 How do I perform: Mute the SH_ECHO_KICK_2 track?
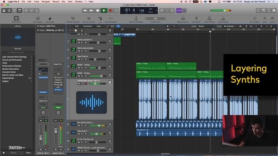click(79, 126)
